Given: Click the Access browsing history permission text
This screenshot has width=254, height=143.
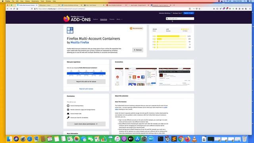Looking at the screenshot, I should 77,106.
